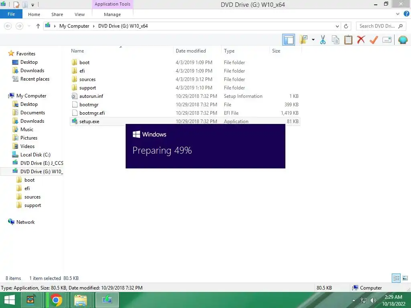This screenshot has height=308, width=411.
Task: Open DVD Drive (E:) J_CCS in tree
Action: tap(41, 163)
